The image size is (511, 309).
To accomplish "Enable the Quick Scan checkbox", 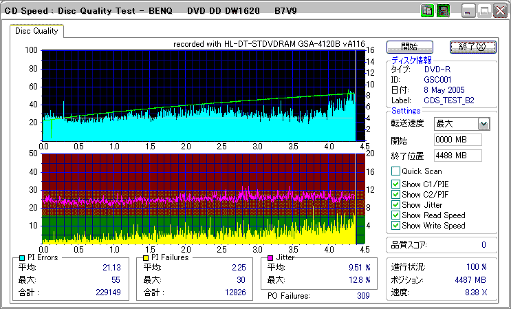I will point(395,171).
